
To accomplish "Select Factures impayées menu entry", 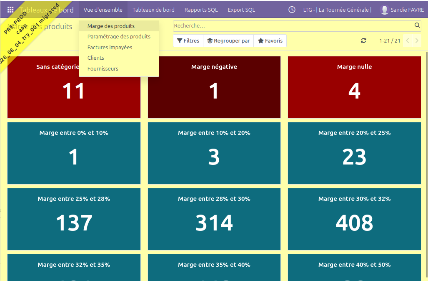I will click(119, 47).
